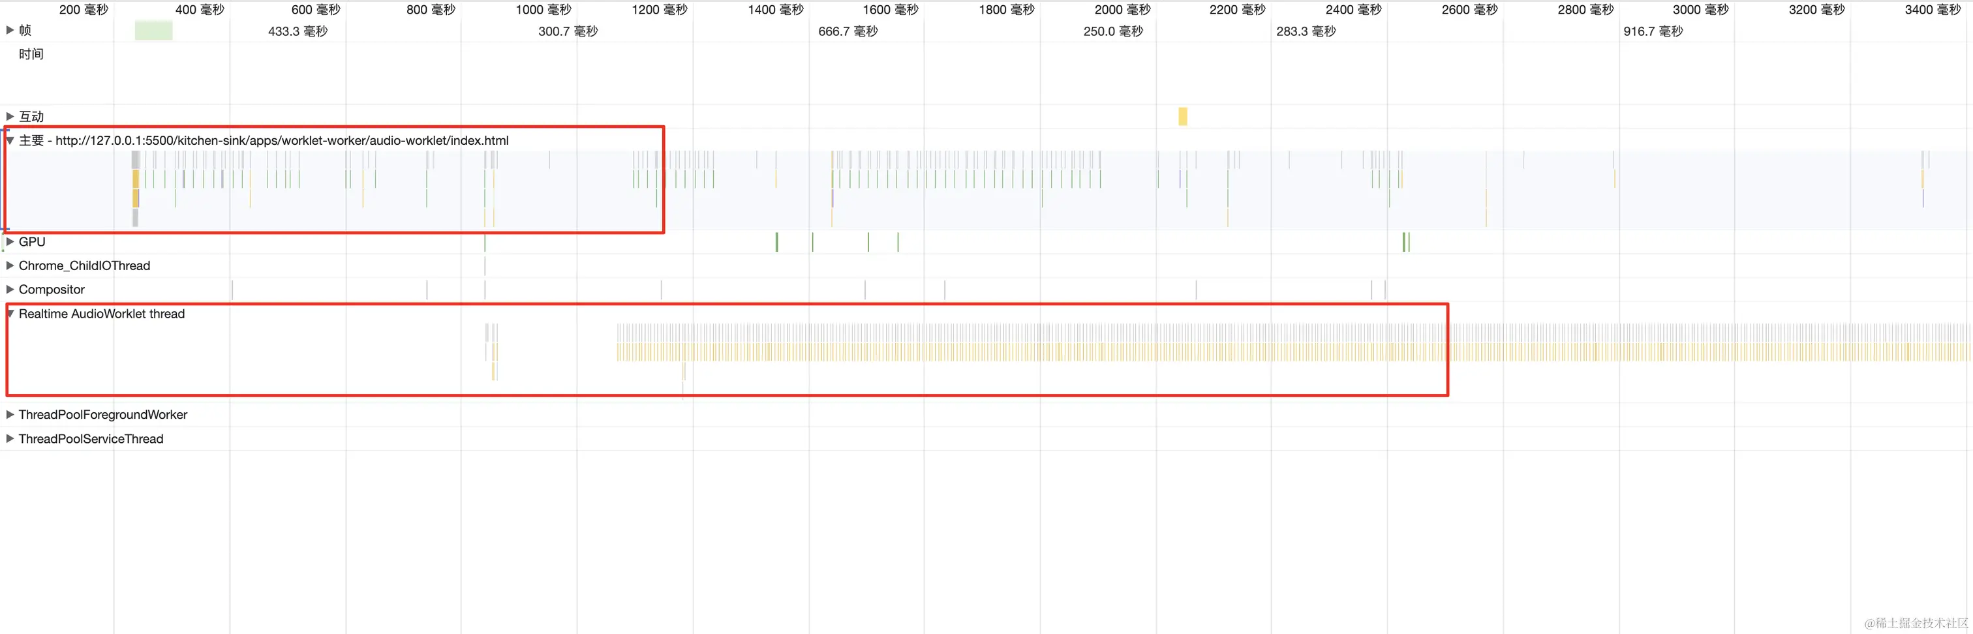Select the 916.7 毫秒 frame

(1653, 31)
